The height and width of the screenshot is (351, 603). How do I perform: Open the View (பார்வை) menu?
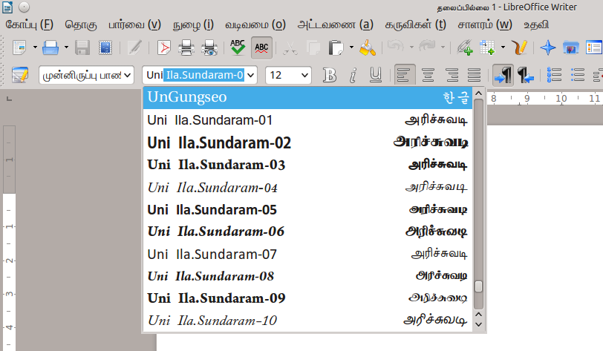tap(134, 25)
